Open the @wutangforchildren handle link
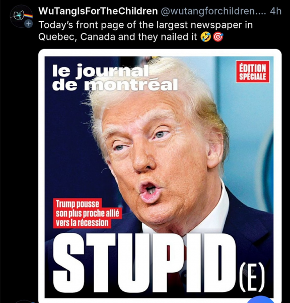The width and height of the screenshot is (290, 303). [213, 12]
